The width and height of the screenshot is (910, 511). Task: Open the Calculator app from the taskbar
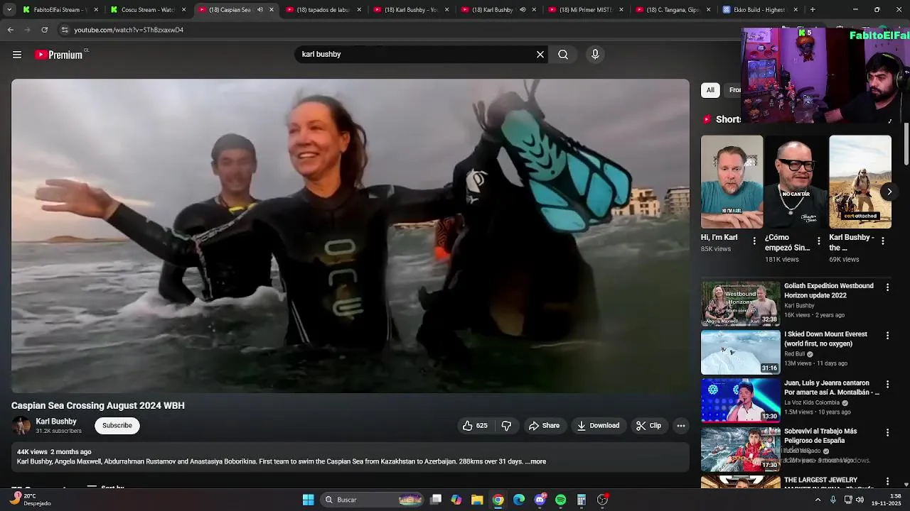581,500
